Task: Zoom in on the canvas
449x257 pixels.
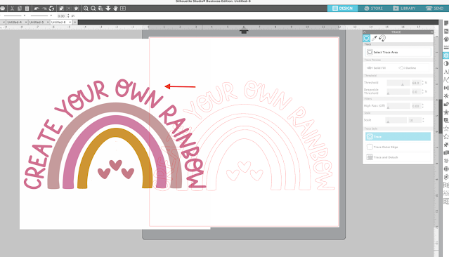Action: point(86,8)
